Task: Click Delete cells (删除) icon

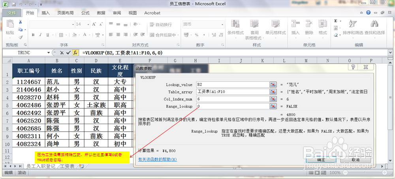Action: [x=309, y=24]
